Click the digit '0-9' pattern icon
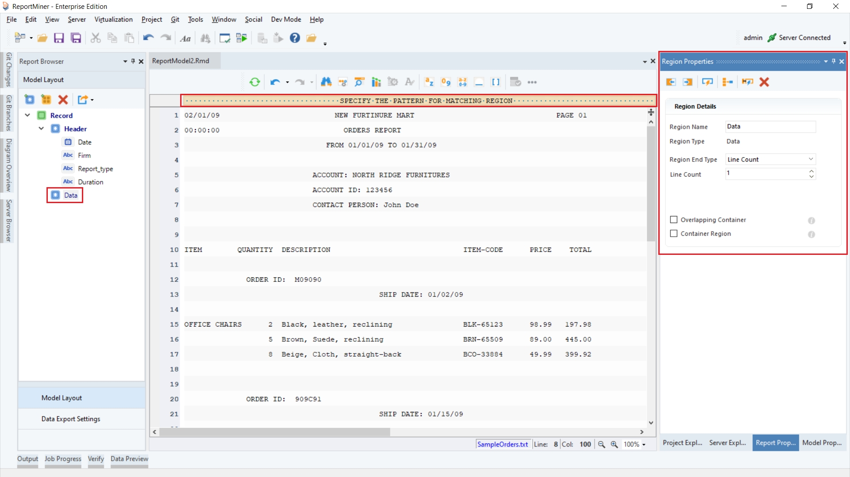Image resolution: width=850 pixels, height=477 pixels. coord(446,82)
